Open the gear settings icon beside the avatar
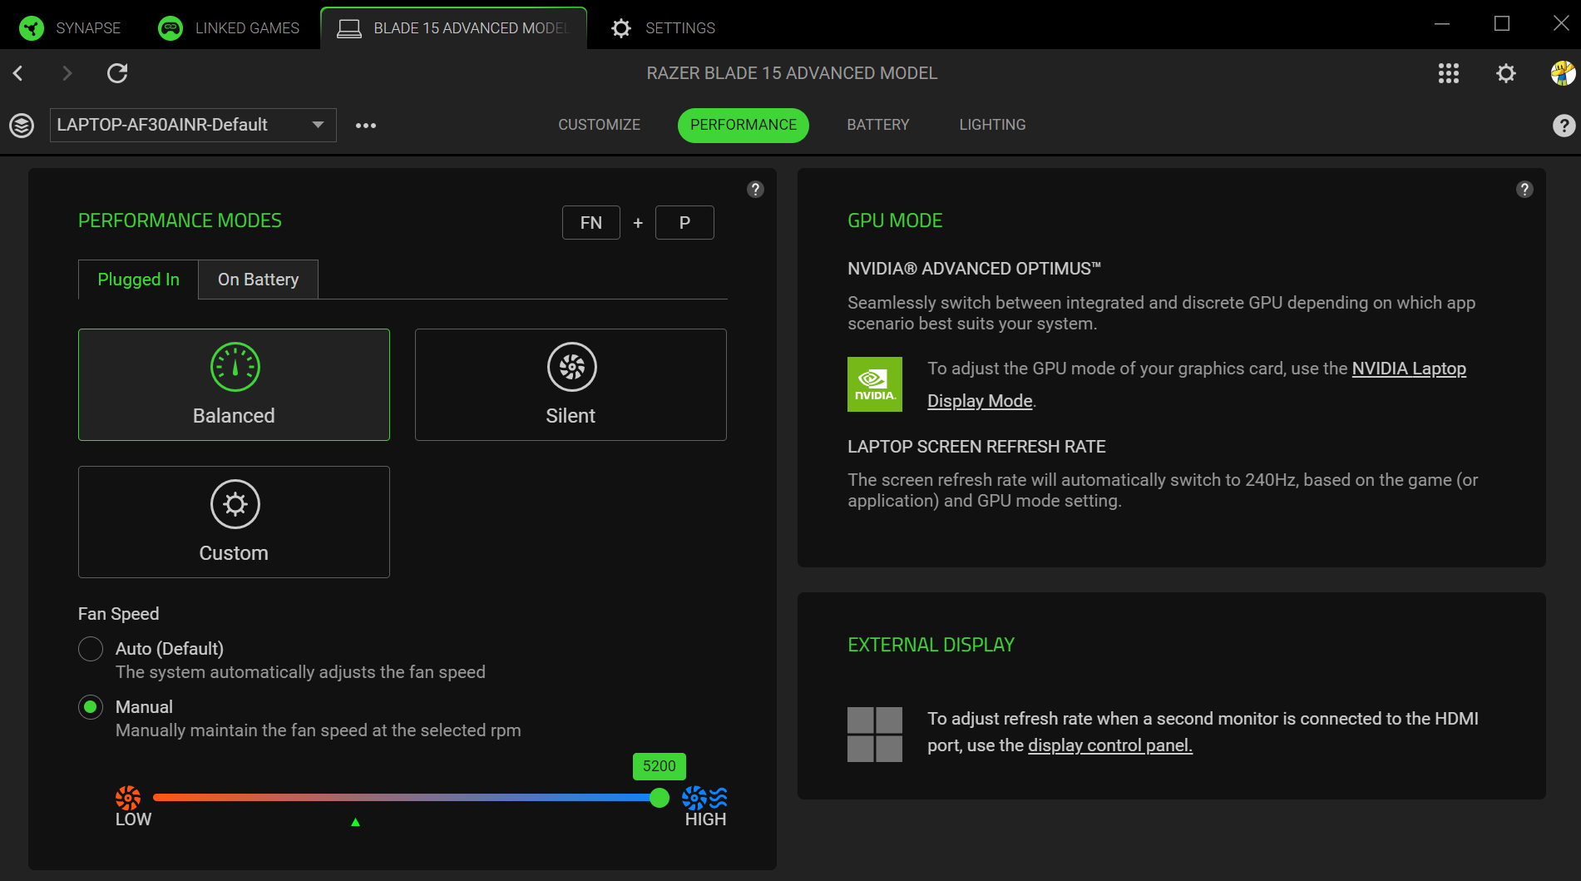 point(1506,73)
